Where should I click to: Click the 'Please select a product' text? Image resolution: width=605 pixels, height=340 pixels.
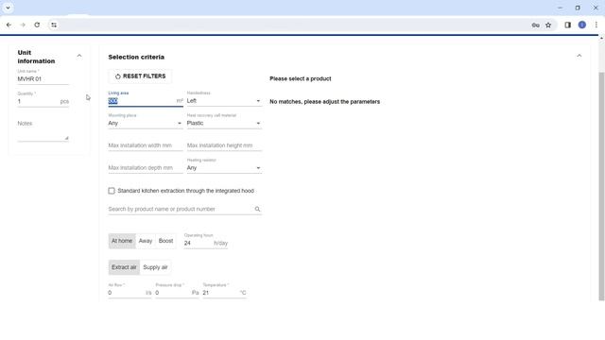tap(301, 78)
